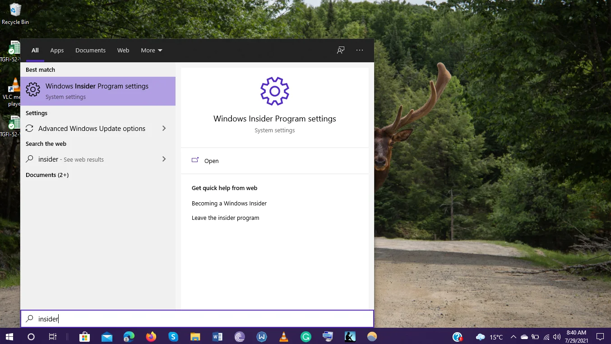Image resolution: width=611 pixels, height=344 pixels.
Task: Open File Explorer on the taskbar
Action: 195,337
